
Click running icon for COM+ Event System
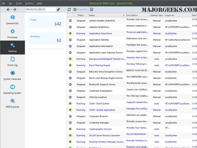[70, 103]
